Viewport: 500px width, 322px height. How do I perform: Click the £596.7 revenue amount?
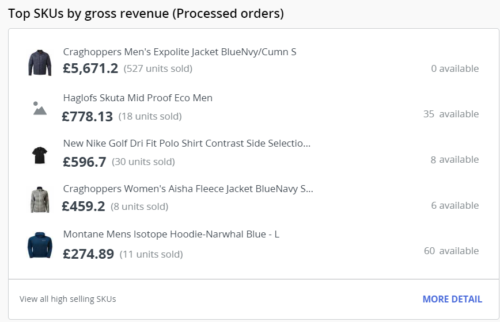84,162
